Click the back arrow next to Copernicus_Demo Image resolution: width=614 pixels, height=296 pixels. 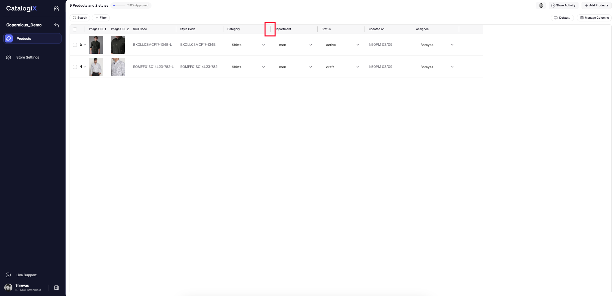57,25
